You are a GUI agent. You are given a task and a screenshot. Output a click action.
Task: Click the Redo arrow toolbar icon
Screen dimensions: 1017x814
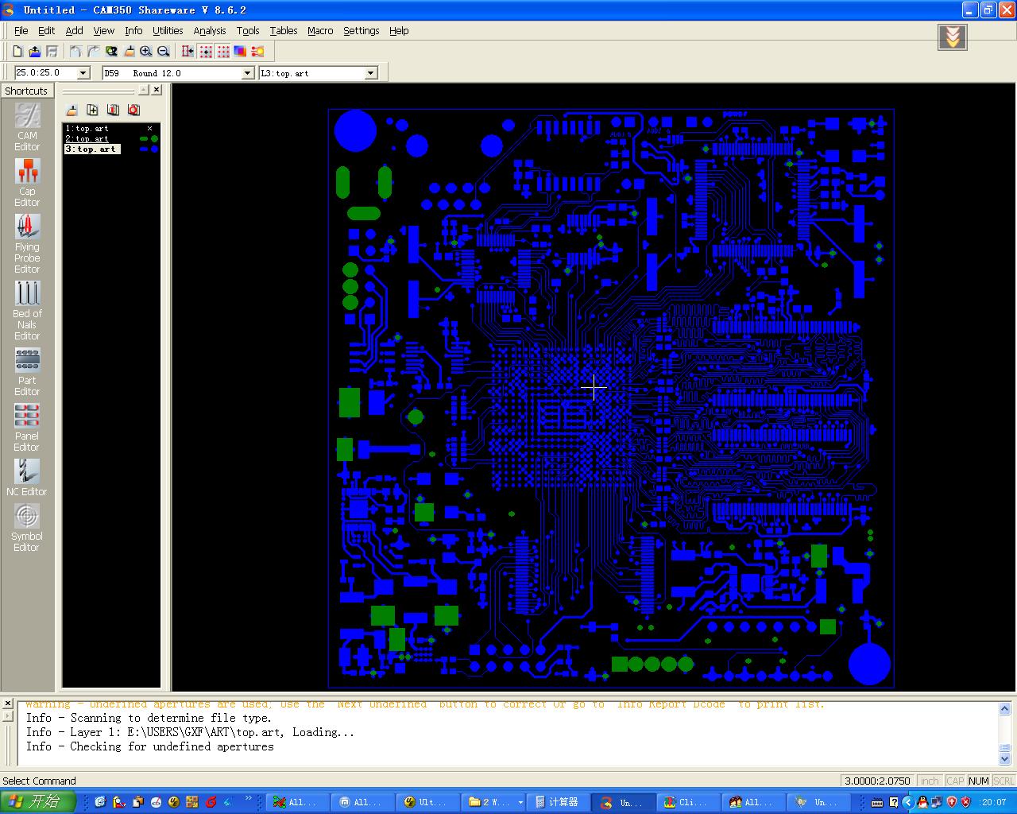pos(93,51)
